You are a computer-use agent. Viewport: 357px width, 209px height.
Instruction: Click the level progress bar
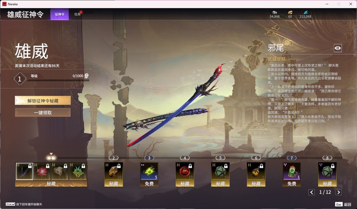[58, 80]
